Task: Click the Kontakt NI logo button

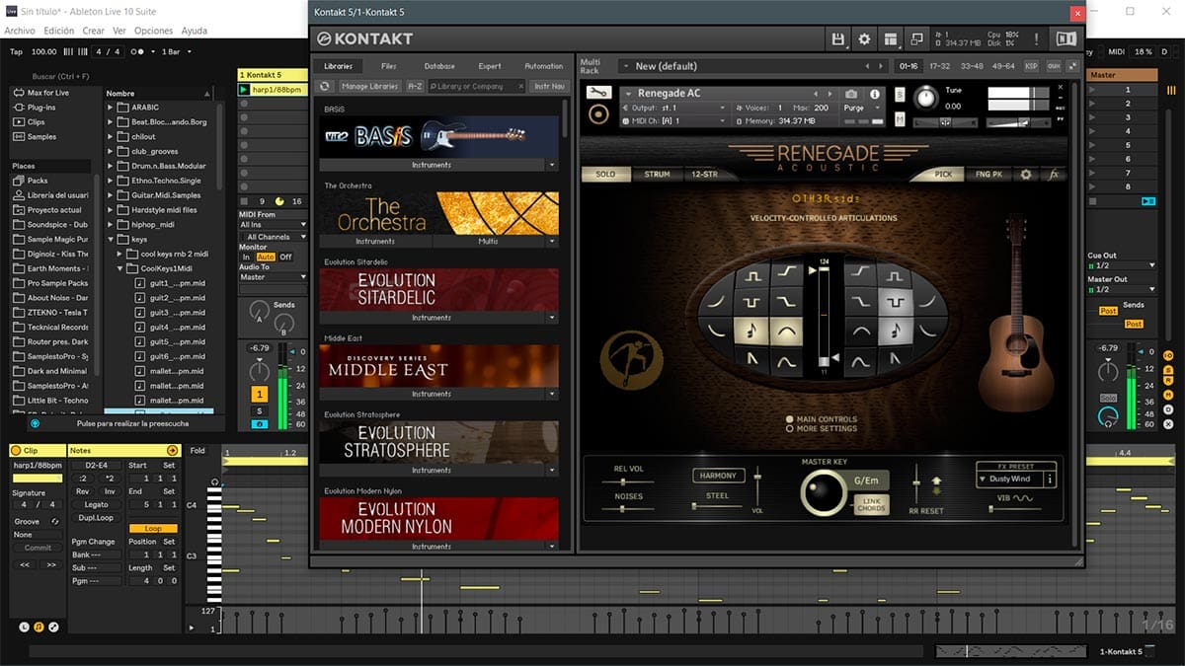Action: point(1066,38)
